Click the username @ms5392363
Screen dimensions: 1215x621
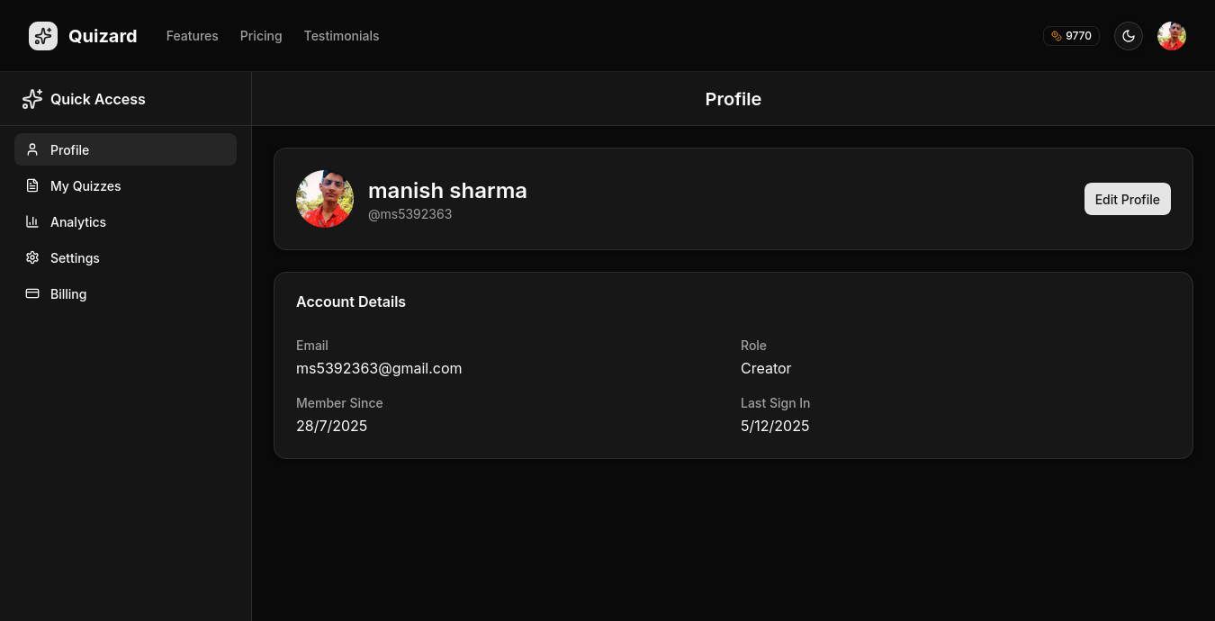point(410,214)
